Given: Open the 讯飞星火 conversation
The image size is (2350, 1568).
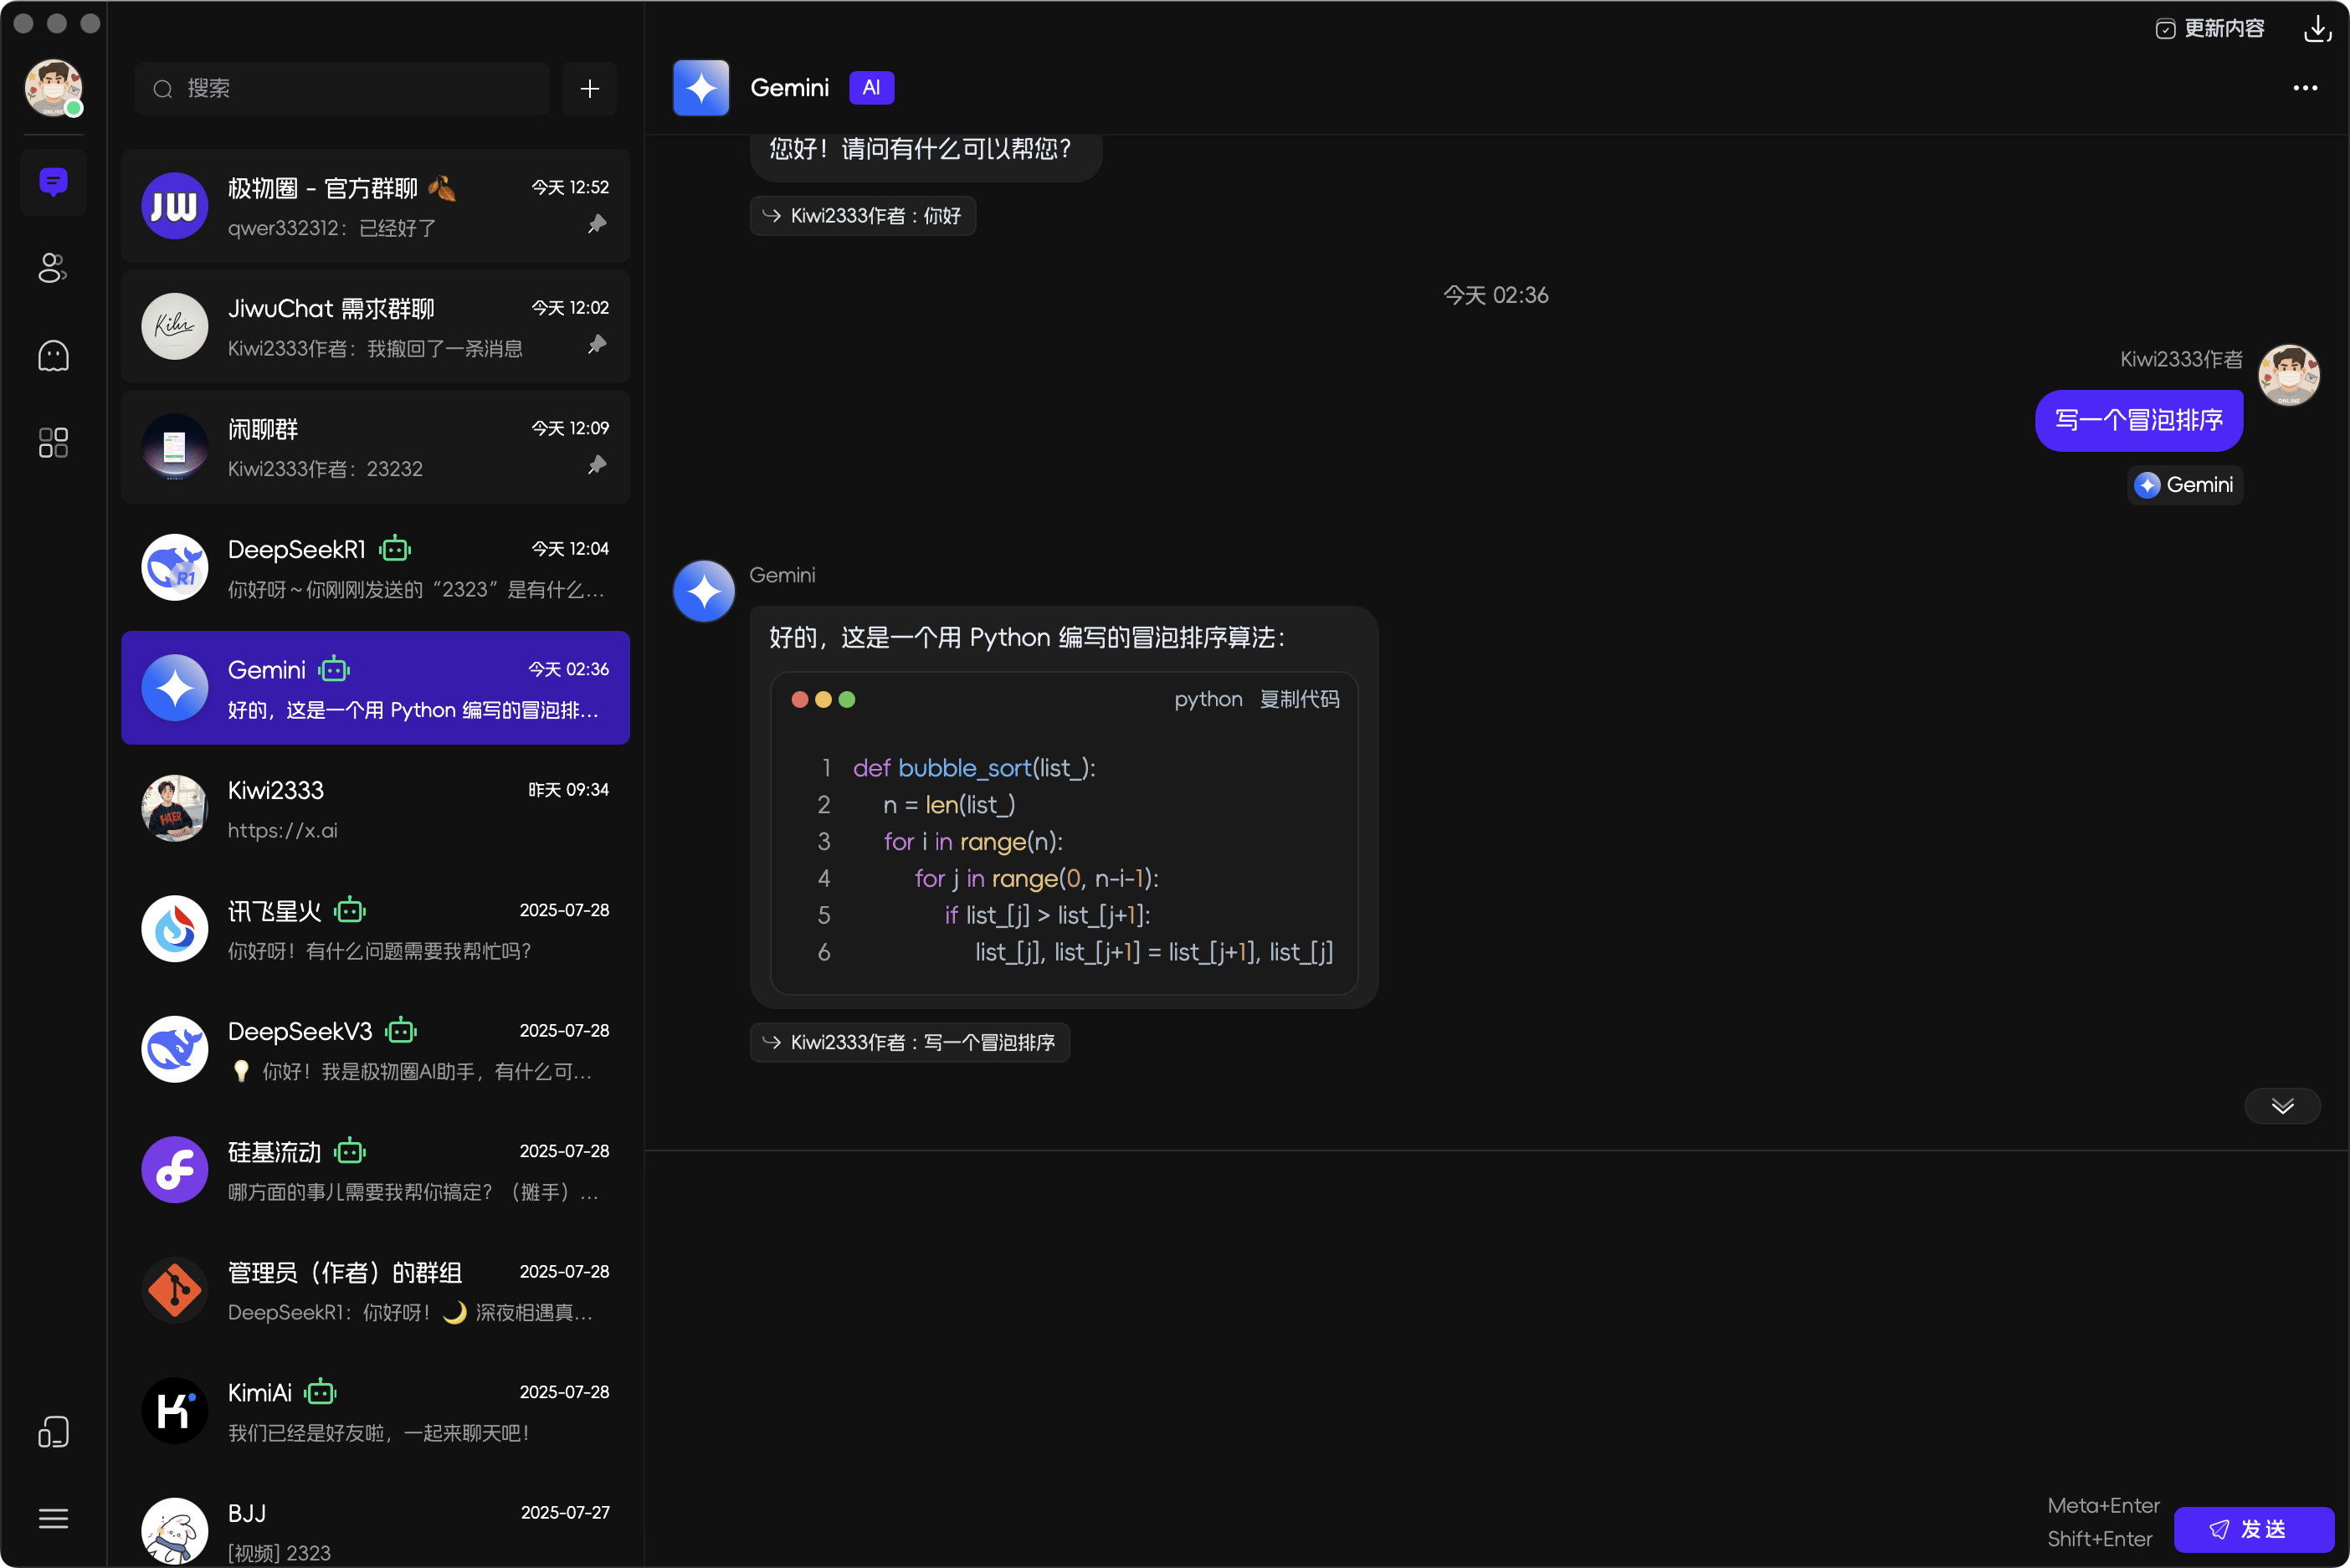Looking at the screenshot, I should [375, 929].
